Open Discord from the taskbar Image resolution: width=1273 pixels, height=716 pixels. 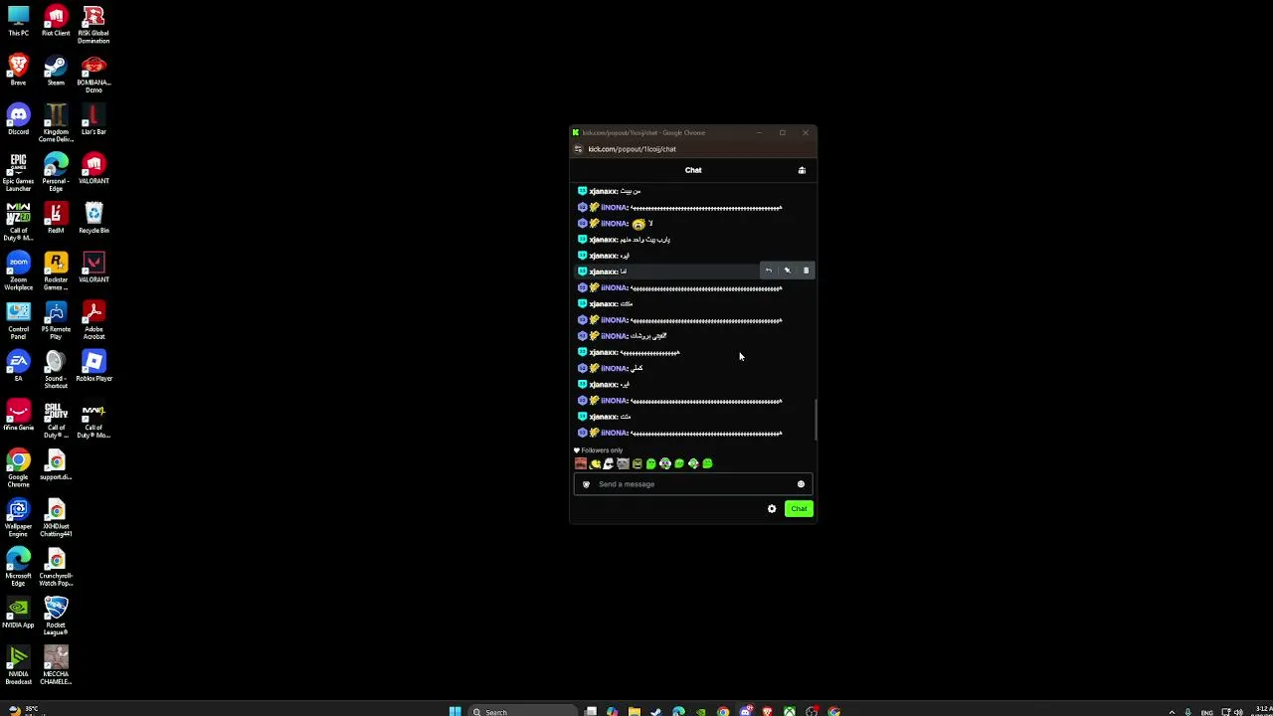coord(745,711)
